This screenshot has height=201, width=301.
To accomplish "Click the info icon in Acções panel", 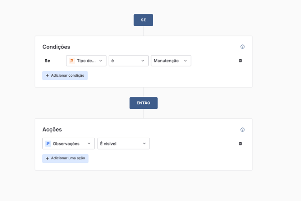I will 243,130.
